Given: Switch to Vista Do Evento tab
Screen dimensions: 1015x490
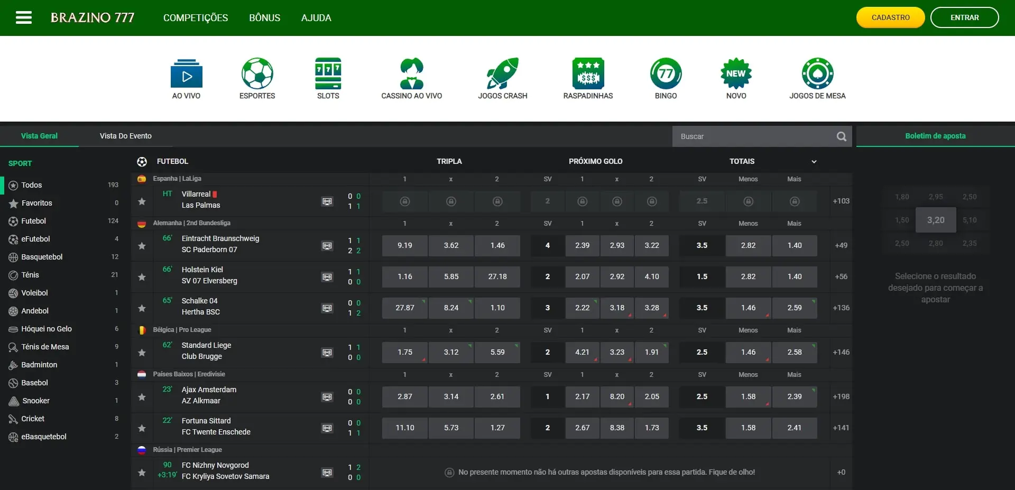Looking at the screenshot, I should (126, 136).
